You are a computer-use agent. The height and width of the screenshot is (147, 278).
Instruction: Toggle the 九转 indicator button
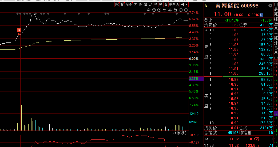click(129, 5)
